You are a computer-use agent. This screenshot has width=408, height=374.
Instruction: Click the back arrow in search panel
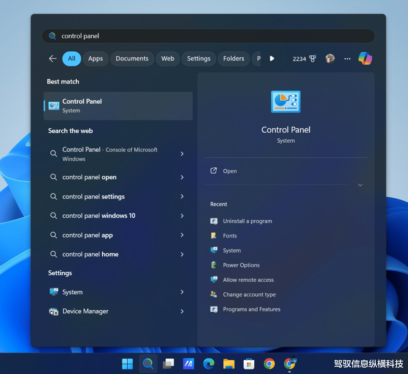pos(53,59)
